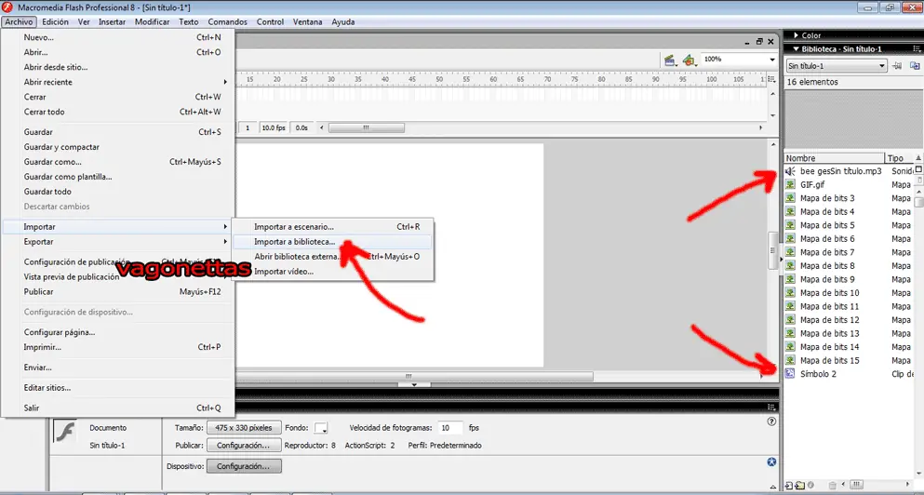
Task: Collapse the Biblioteca panel
Action: coord(797,49)
